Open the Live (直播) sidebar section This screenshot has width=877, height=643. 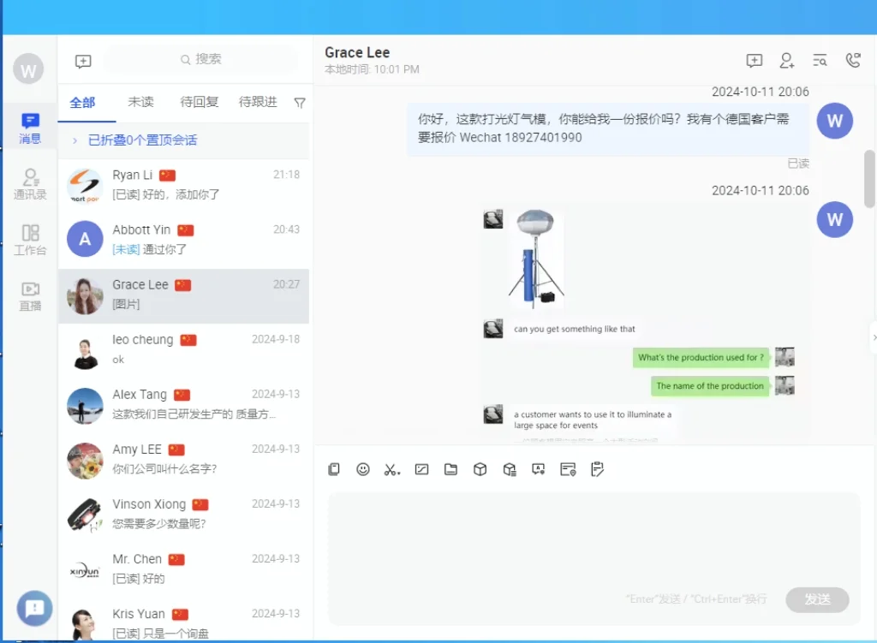tap(30, 295)
